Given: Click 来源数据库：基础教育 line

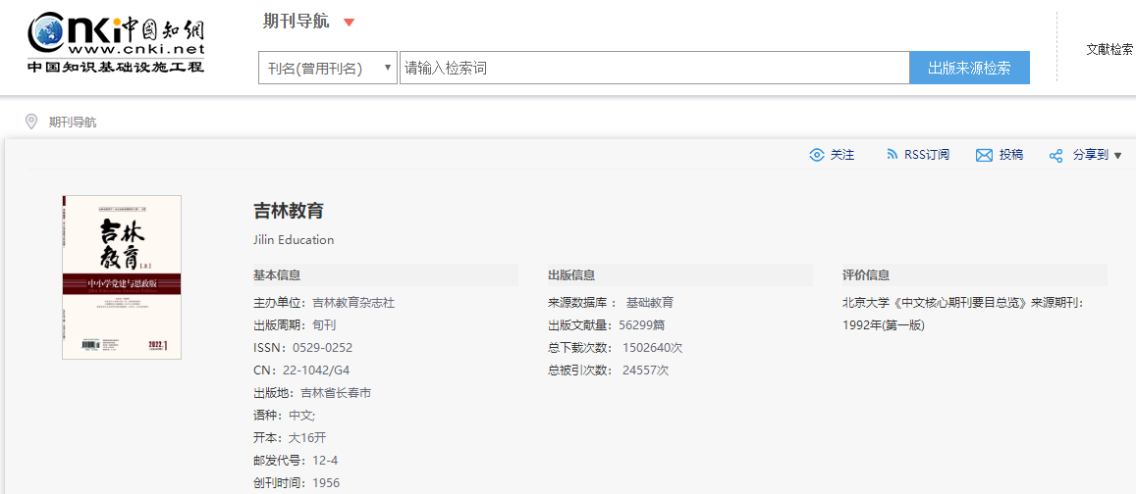Looking at the screenshot, I should [611, 303].
